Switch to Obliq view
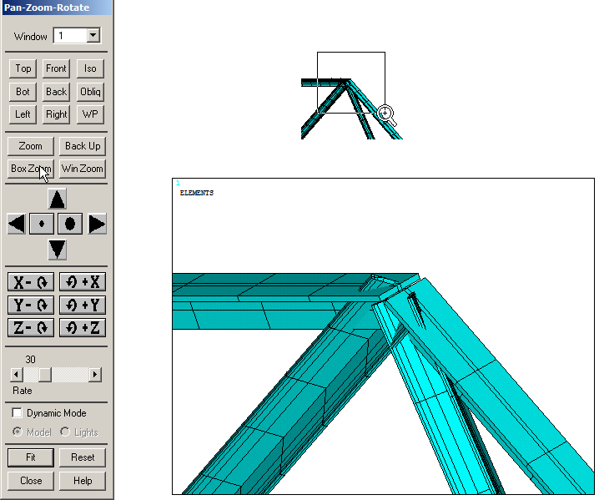The height and width of the screenshot is (500, 599). pos(90,92)
